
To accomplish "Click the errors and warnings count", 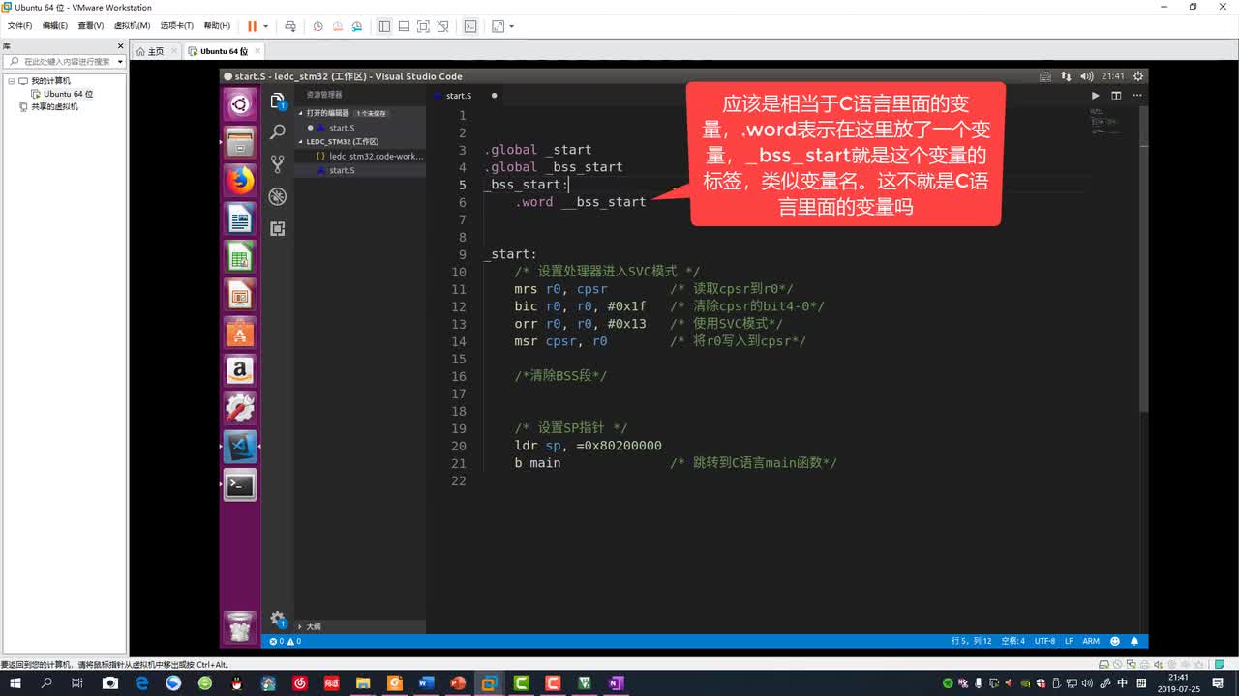I will click(286, 641).
